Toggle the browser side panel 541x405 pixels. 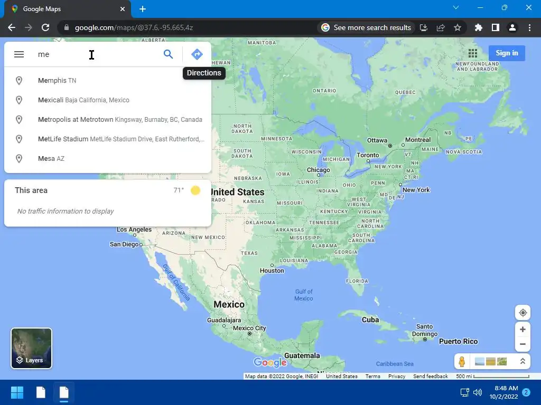[495, 27]
